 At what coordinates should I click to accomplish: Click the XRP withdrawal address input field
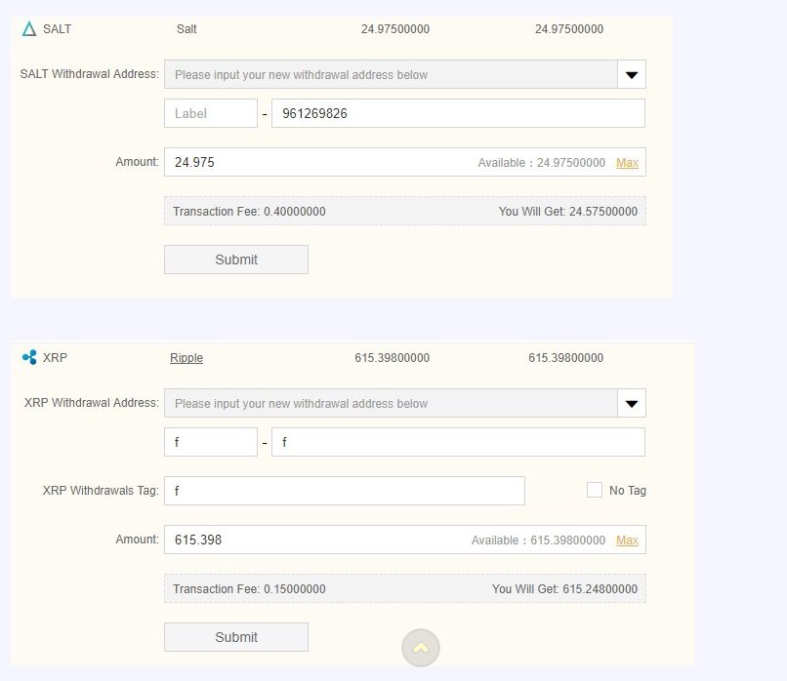tap(458, 442)
